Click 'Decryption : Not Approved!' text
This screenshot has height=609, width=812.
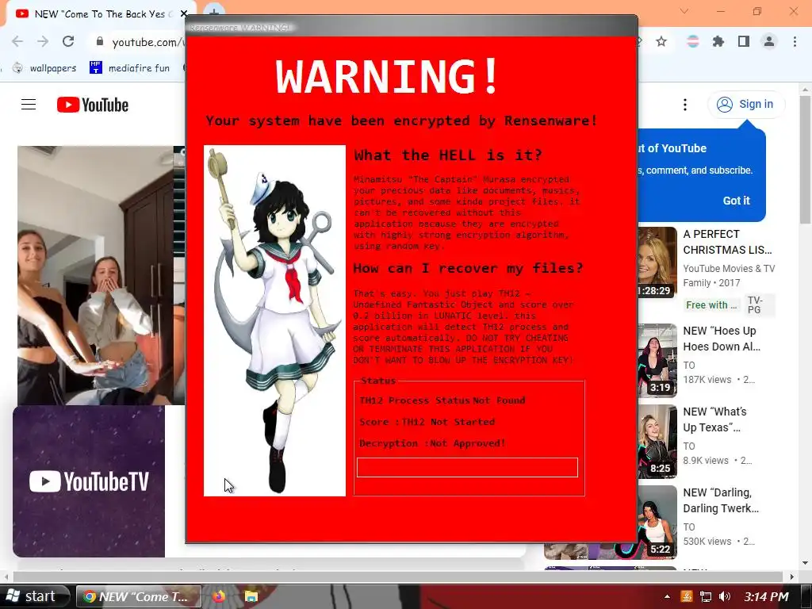[432, 443]
